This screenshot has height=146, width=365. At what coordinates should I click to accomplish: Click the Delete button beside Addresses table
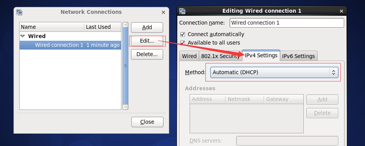(322, 113)
